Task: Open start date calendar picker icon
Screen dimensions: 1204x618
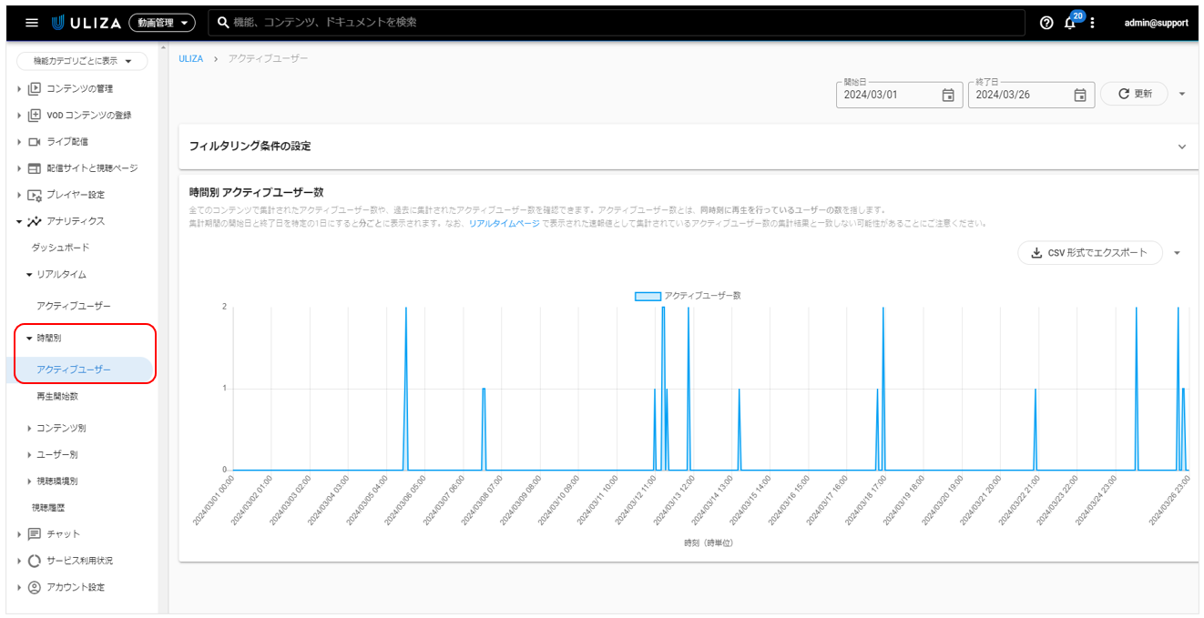Action: click(x=947, y=95)
